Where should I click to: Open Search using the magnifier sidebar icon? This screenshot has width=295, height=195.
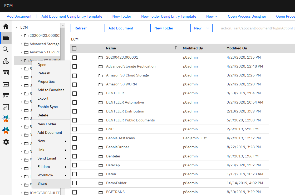coord(6,49)
